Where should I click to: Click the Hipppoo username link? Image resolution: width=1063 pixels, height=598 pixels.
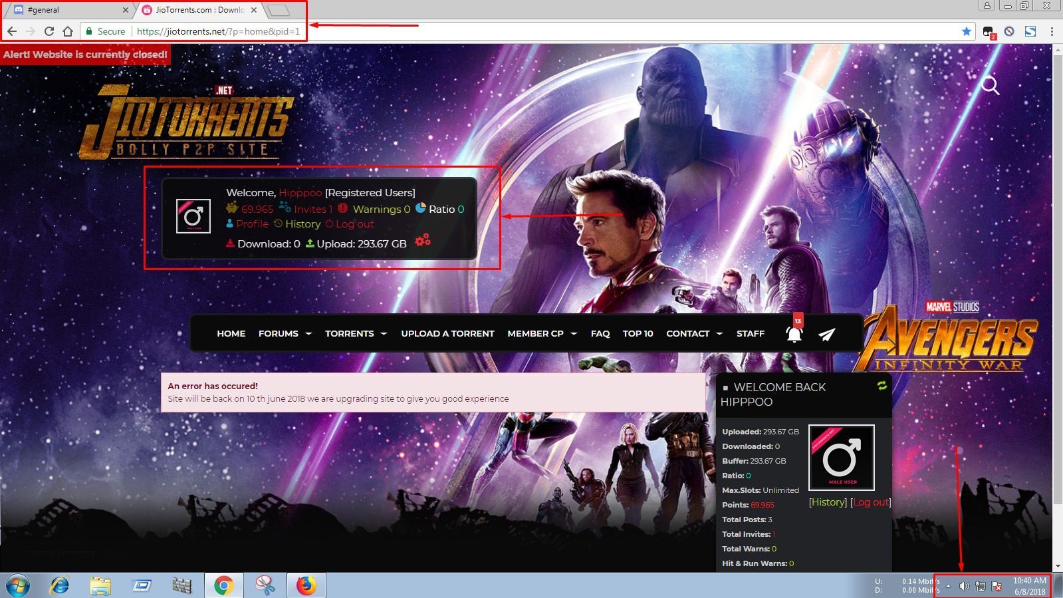300,192
